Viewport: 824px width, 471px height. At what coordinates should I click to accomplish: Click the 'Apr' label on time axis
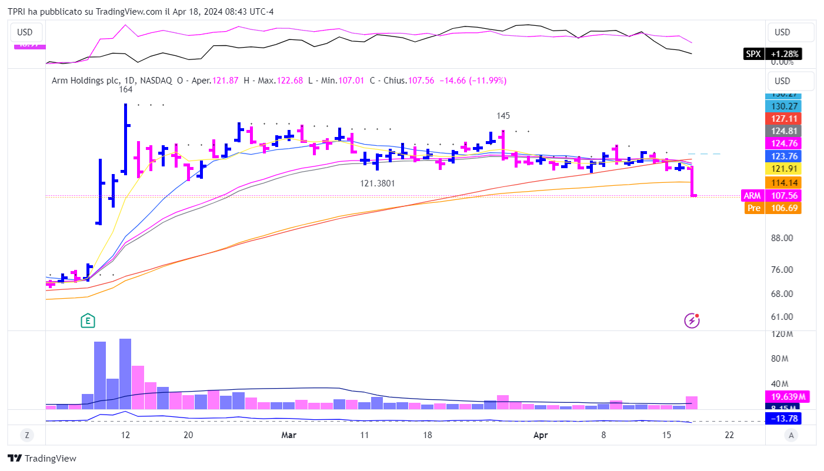point(540,435)
